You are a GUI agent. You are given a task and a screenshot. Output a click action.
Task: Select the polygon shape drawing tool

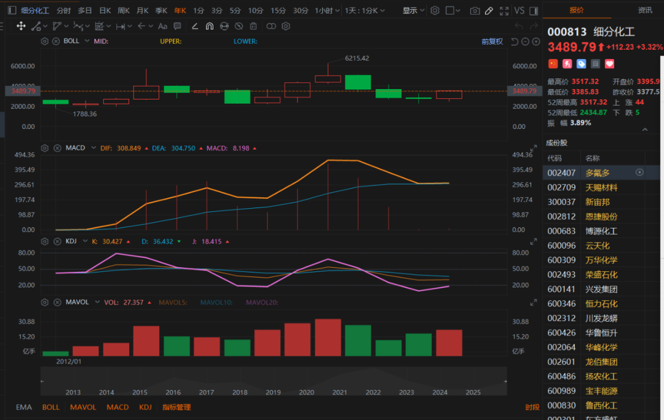click(57, 26)
